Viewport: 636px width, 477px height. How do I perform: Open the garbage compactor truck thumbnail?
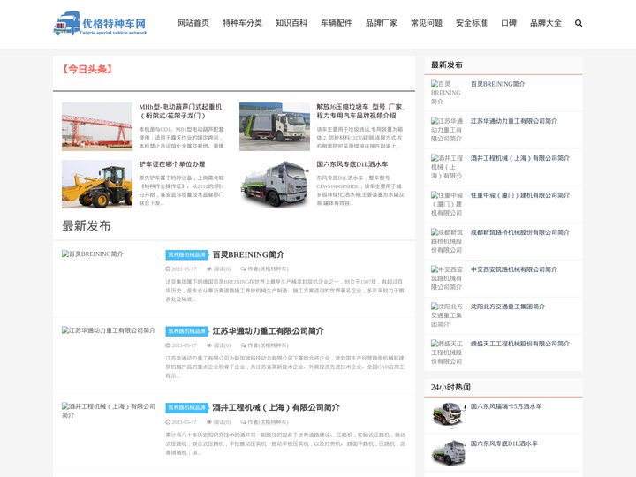click(x=275, y=126)
